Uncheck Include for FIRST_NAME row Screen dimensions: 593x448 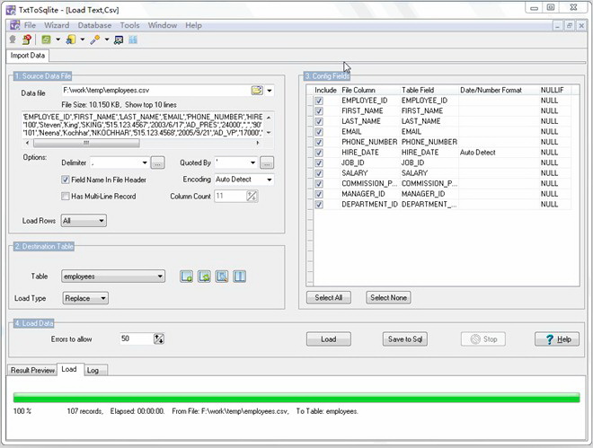[x=319, y=111]
